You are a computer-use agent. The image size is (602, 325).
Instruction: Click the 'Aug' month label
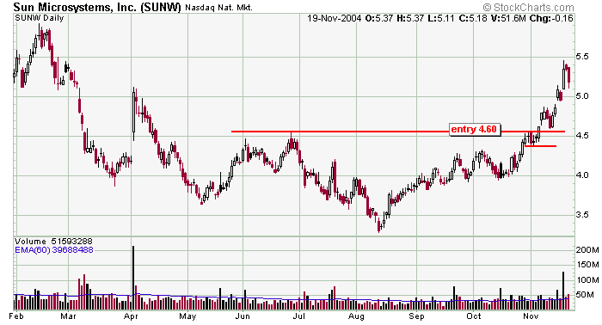click(x=356, y=317)
